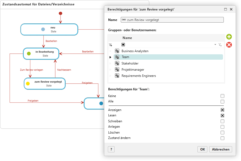This screenshot has width=241, height=161.
Task: Click 'Freigeben' label on bottom transition
Action: coord(33,101)
